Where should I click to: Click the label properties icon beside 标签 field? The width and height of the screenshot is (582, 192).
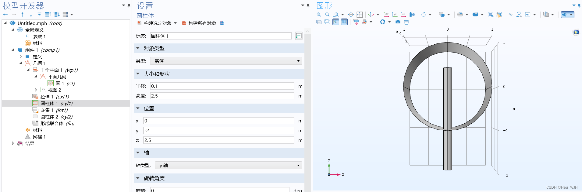coord(299,36)
